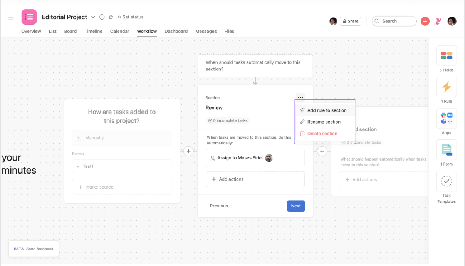Open the Send feedback link
Viewport: 465px width, 266px height.
pyautogui.click(x=40, y=249)
